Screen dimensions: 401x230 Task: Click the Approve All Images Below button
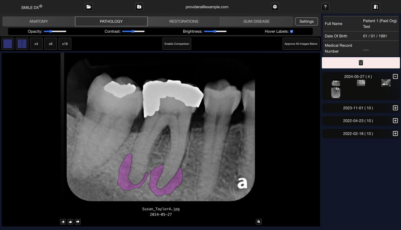point(301,44)
